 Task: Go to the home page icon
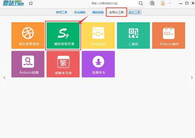(x=31, y=3)
